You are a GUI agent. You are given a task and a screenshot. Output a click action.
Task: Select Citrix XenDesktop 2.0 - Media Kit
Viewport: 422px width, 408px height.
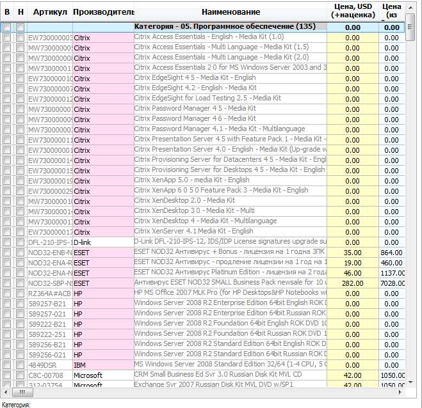click(184, 201)
